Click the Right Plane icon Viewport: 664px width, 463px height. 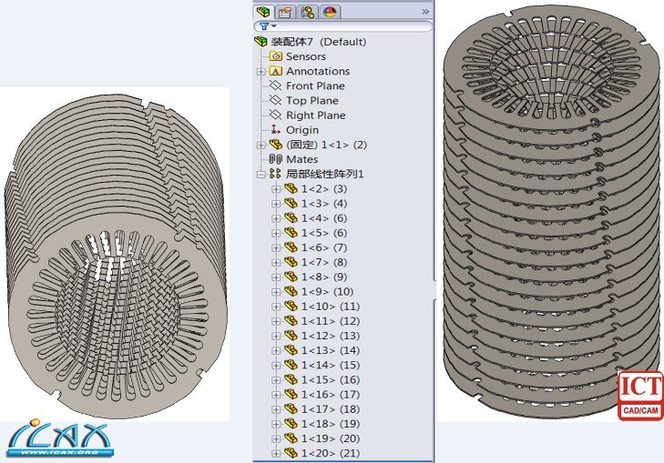tap(276, 116)
